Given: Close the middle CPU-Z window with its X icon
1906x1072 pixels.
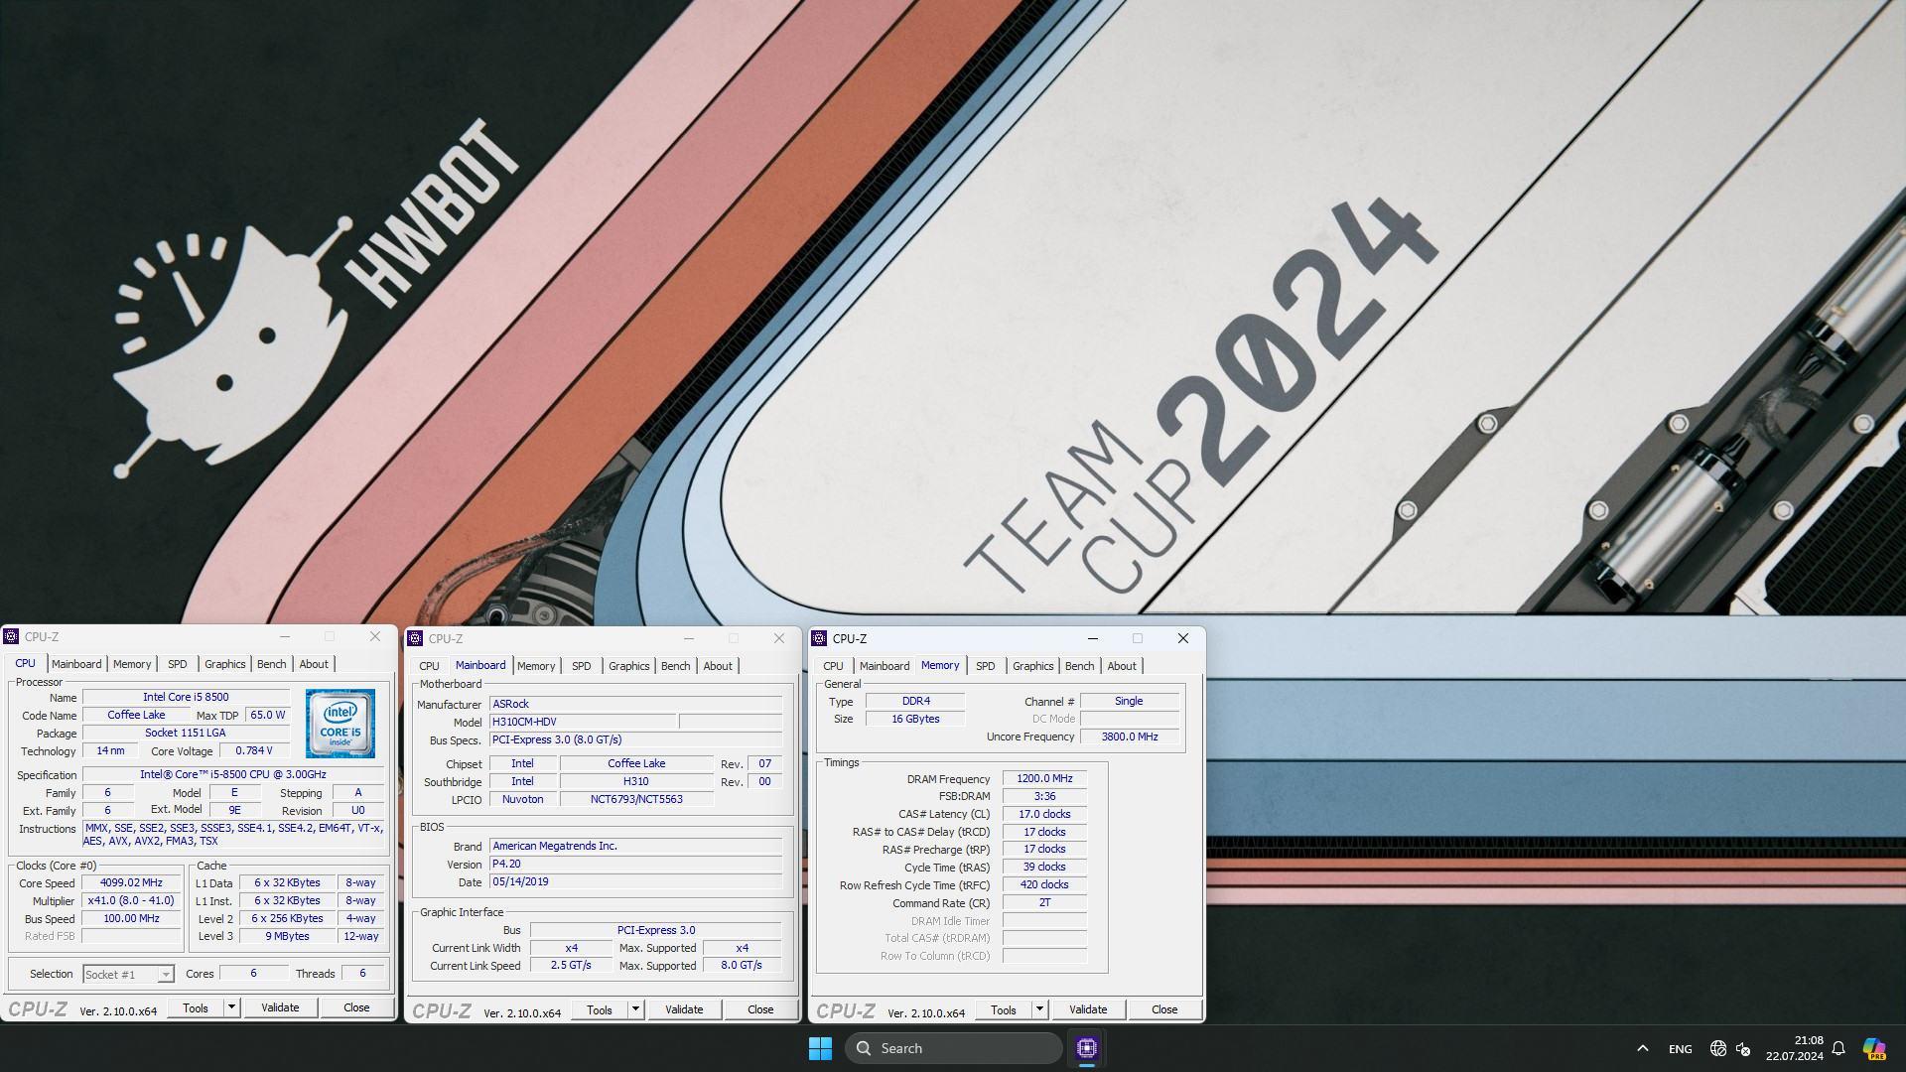Looking at the screenshot, I should coord(779,638).
